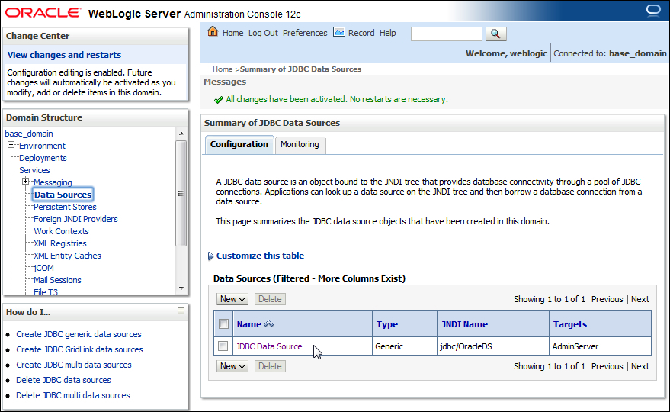Open Help from the toolbar
This screenshot has height=412, width=670.
tap(387, 33)
